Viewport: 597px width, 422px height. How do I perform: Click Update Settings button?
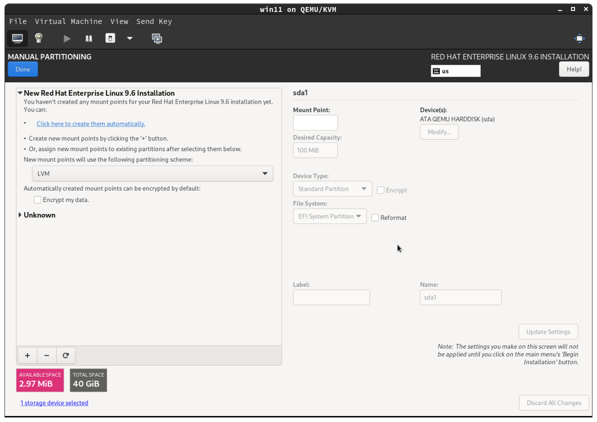click(x=548, y=332)
